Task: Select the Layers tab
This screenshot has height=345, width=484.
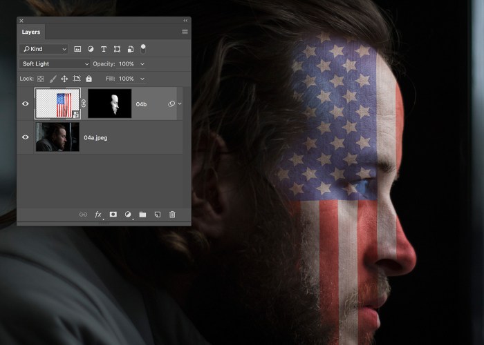Action: (31, 32)
